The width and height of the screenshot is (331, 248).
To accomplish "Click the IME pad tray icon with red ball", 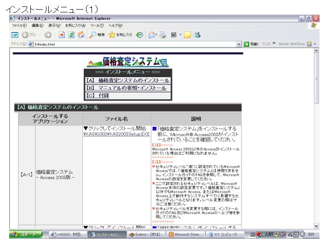I will tap(259, 234).
